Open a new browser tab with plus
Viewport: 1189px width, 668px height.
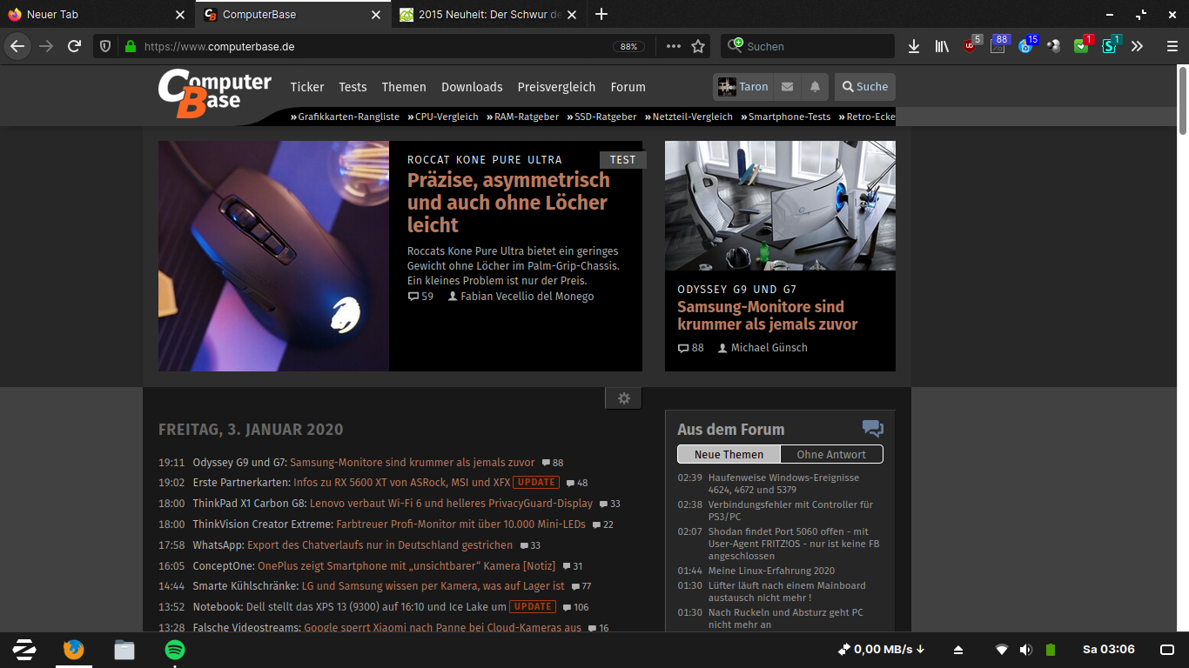tap(601, 14)
